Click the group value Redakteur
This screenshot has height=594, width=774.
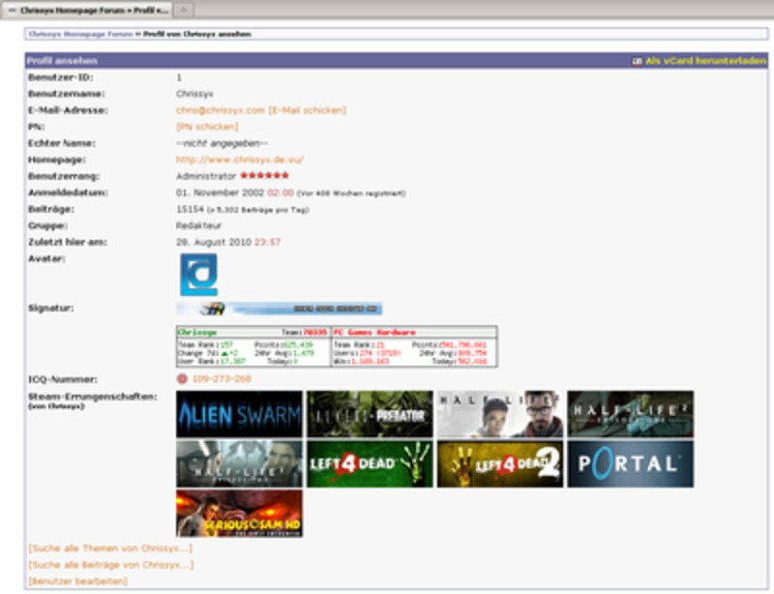point(199,225)
